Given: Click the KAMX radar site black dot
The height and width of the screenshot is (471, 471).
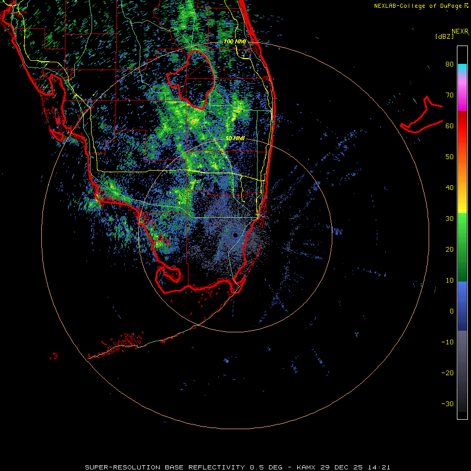Looking at the screenshot, I should click(x=235, y=235).
